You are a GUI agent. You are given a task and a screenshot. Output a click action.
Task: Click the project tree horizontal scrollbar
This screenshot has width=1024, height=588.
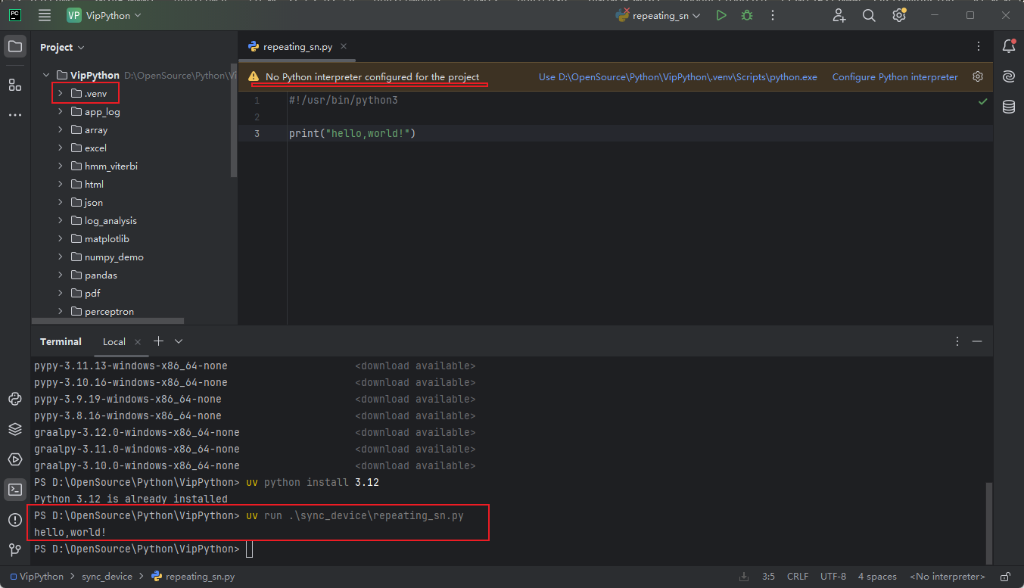coord(107,321)
